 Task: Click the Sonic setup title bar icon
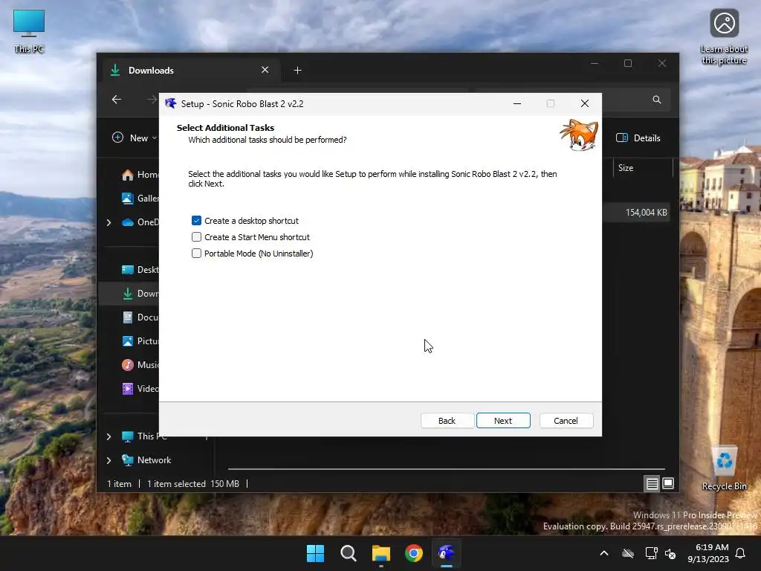pos(170,103)
